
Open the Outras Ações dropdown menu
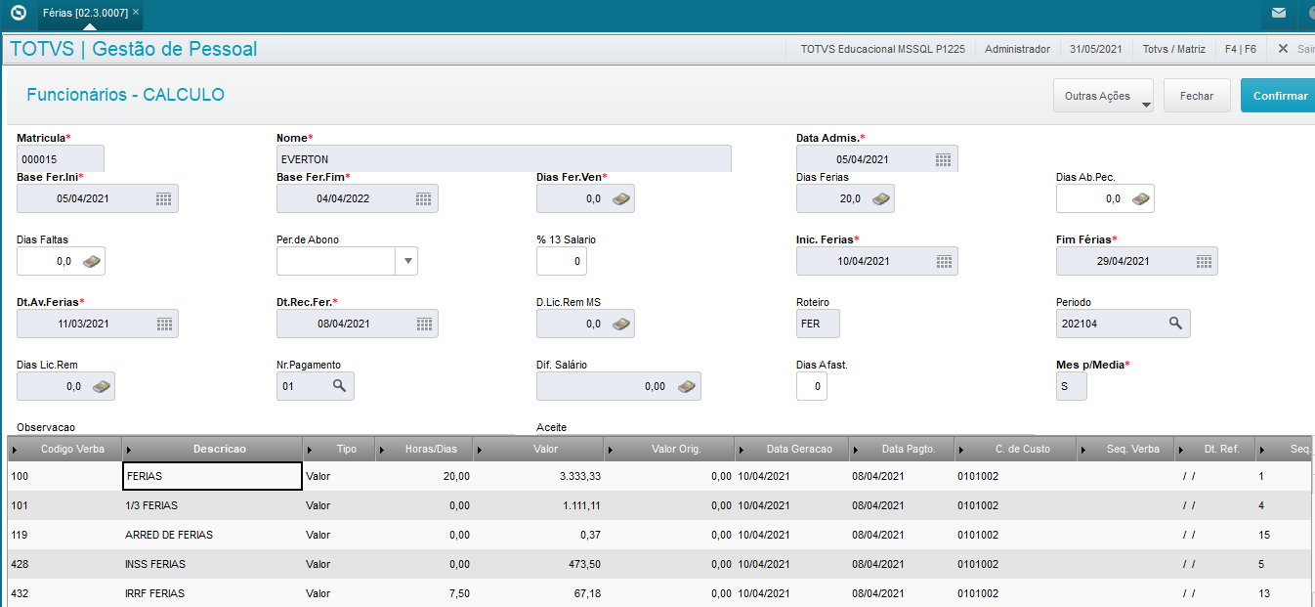[1103, 96]
